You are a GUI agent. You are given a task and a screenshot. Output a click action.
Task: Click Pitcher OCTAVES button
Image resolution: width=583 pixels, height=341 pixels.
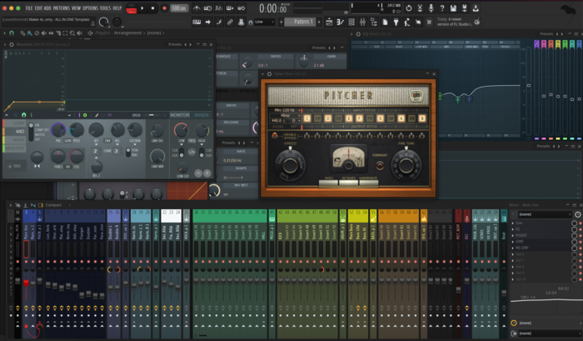point(348,183)
